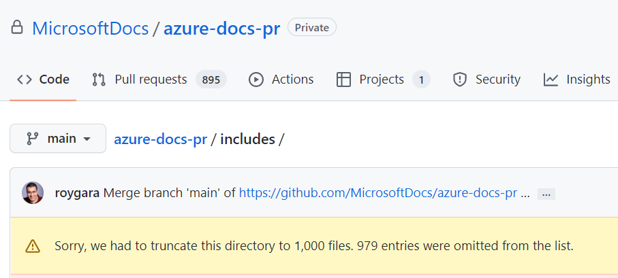Click the Actions play-circle icon
This screenshot has height=278, width=618.
256,80
